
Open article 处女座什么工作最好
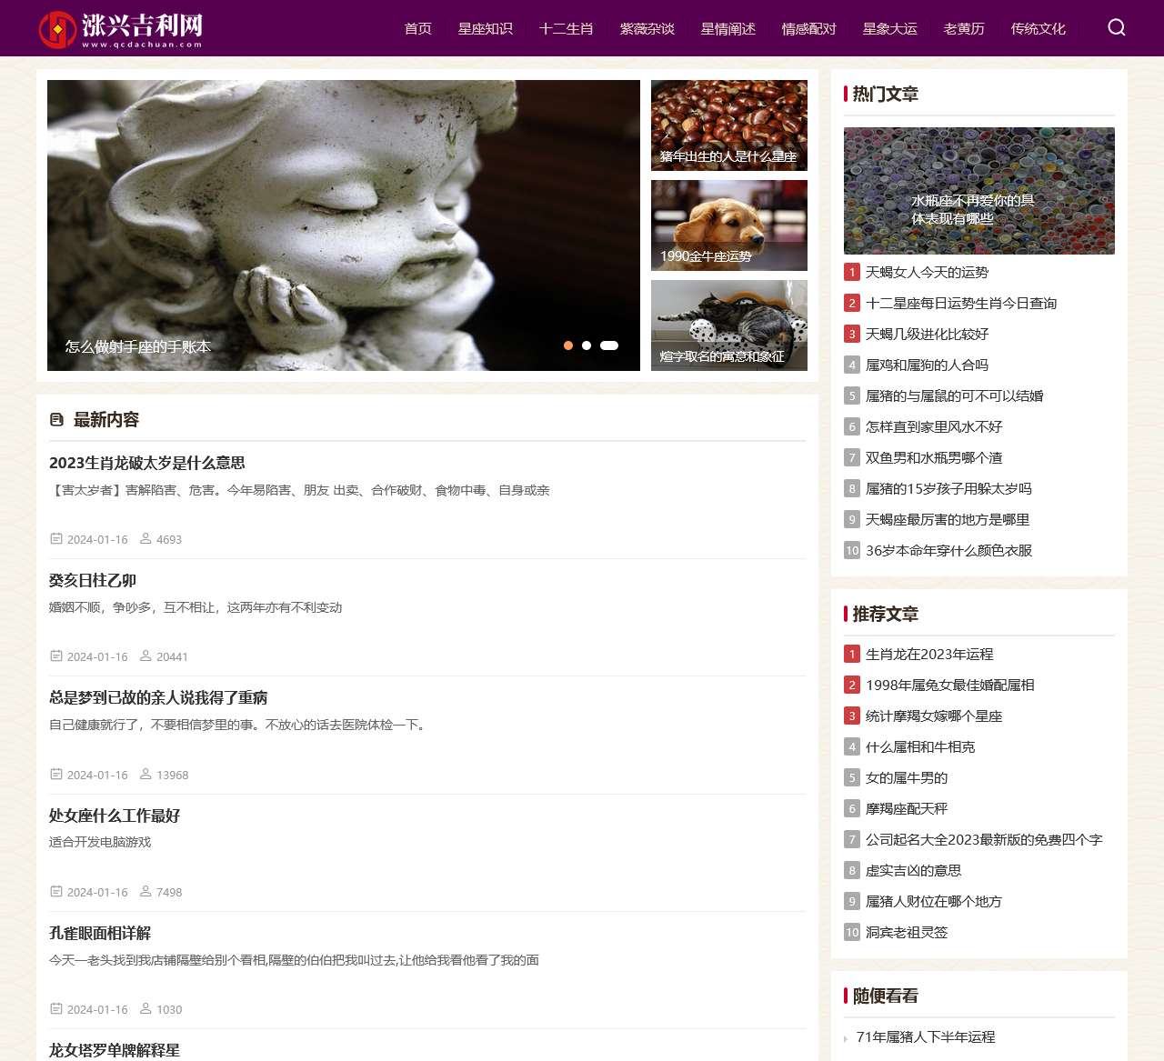coord(115,816)
